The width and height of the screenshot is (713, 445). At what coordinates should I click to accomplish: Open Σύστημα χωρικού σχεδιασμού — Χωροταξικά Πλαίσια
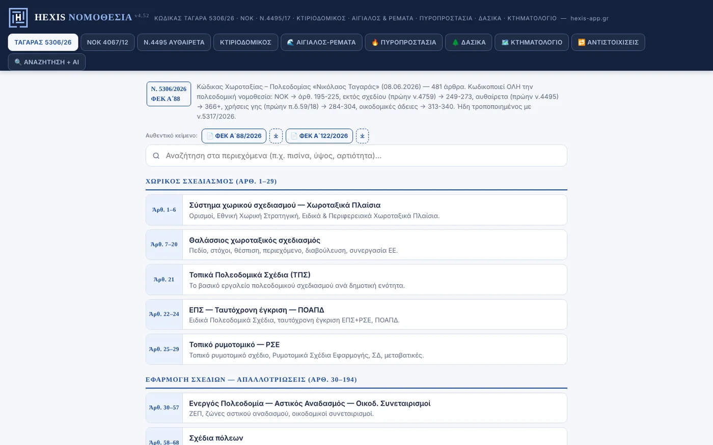pos(356,210)
